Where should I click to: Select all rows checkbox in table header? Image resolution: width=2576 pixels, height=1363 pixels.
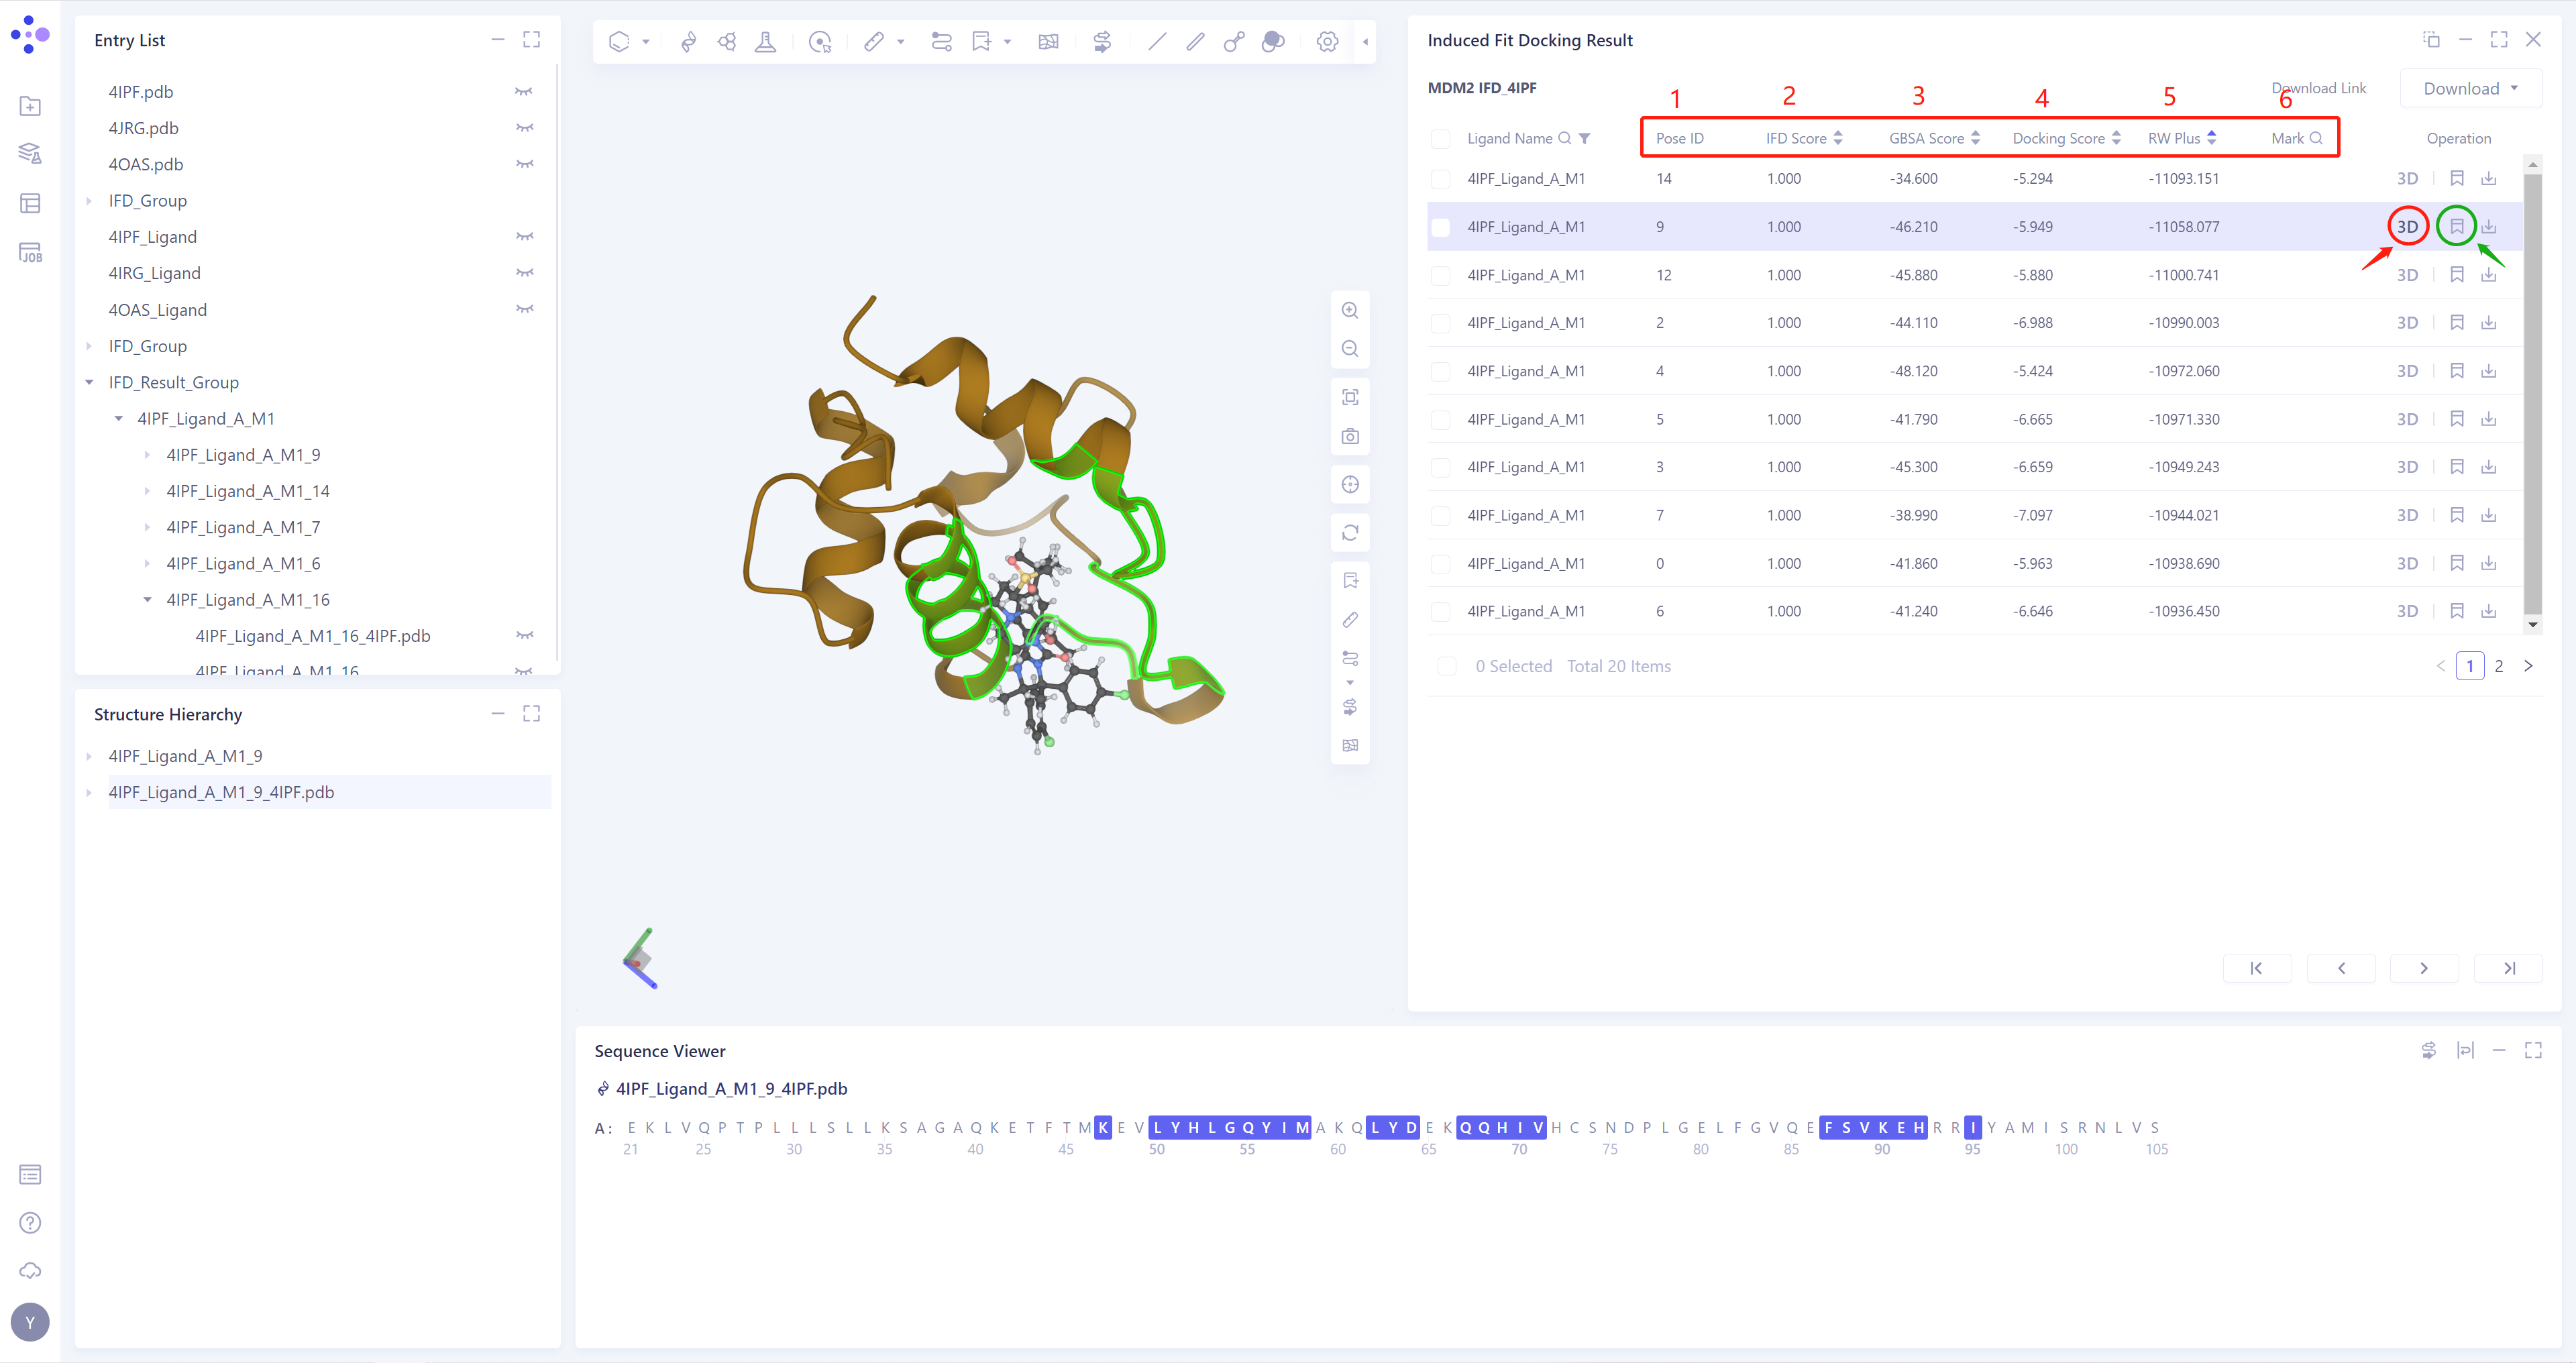pos(1441,138)
